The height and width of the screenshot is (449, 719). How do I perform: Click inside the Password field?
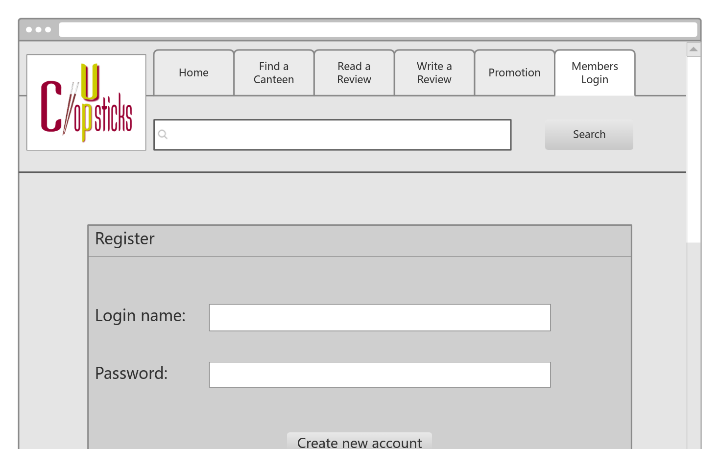(380, 375)
